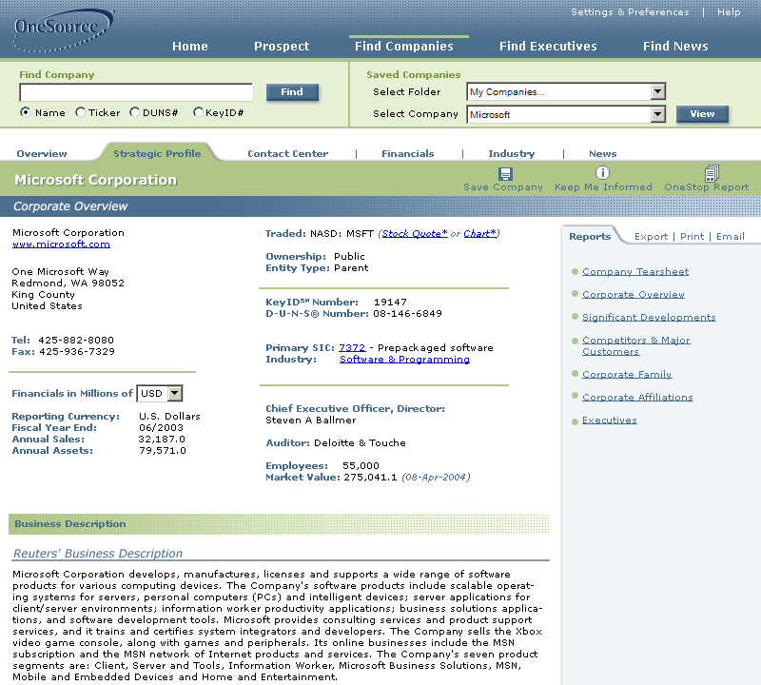Screen dimensions: 761x685
Task: Click the D-U-N-S number '08-146-6849'
Action: click(x=407, y=314)
